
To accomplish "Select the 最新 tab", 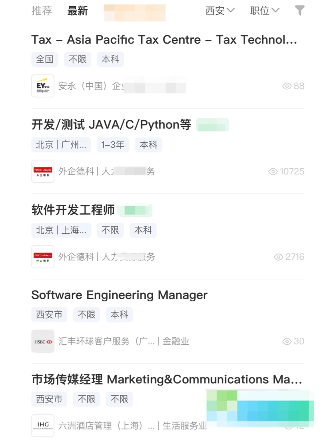I will coord(77,11).
